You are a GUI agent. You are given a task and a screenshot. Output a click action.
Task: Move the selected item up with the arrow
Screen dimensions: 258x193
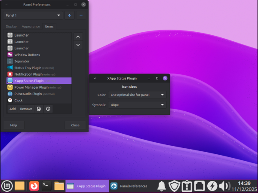click(78, 37)
